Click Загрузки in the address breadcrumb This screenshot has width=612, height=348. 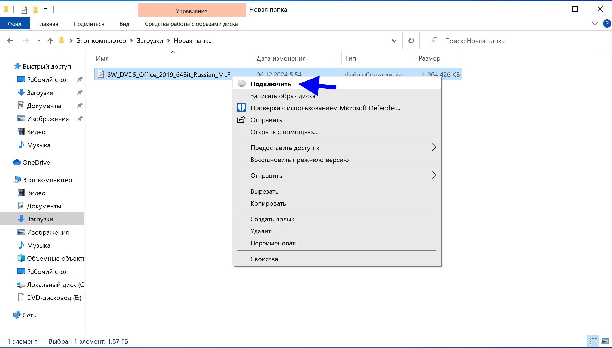pos(150,41)
